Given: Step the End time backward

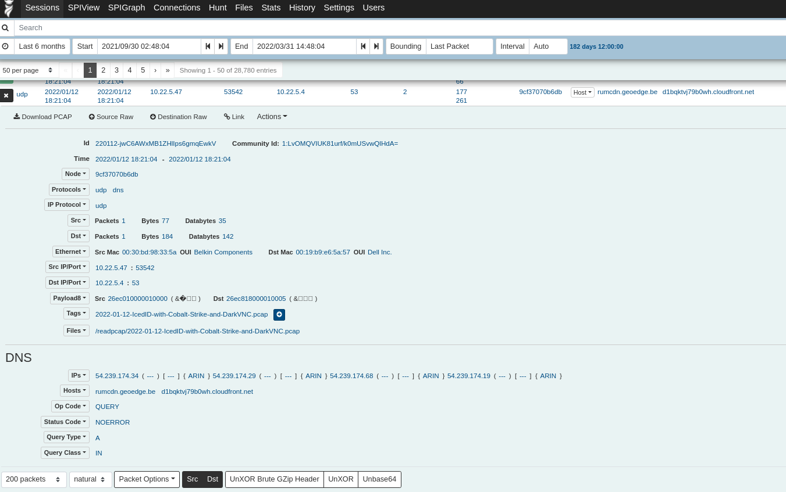Looking at the screenshot, I should tap(363, 46).
